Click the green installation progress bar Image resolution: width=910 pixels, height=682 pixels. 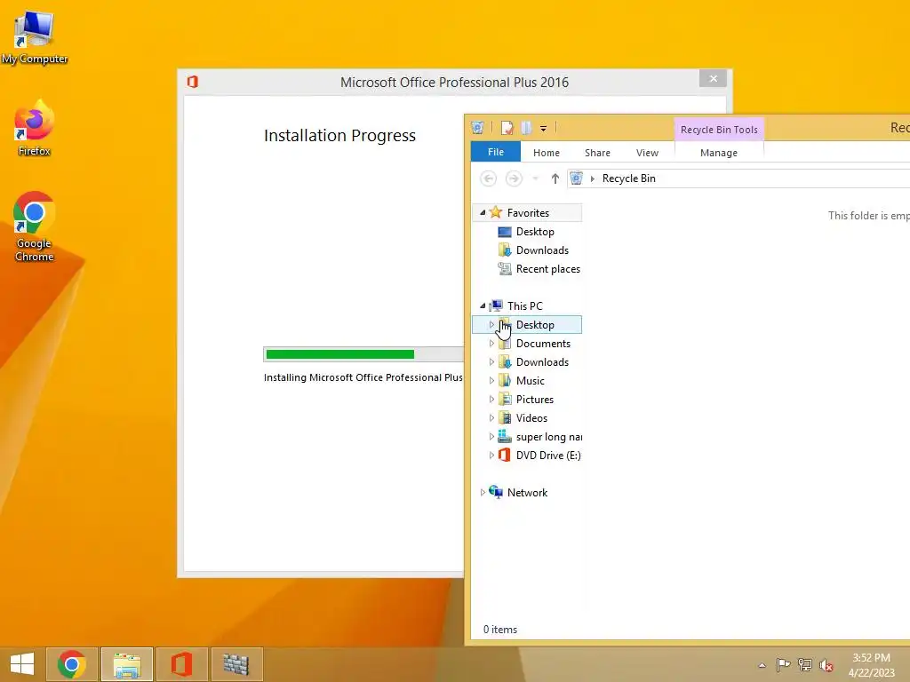(340, 354)
